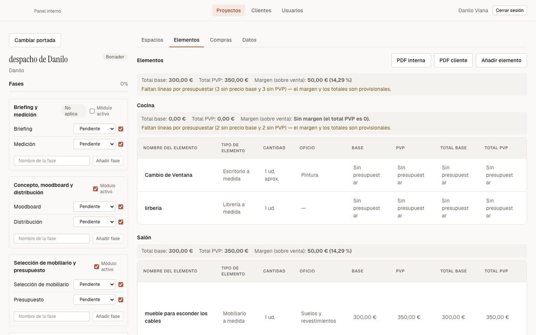Switch to the Espacios tab
This screenshot has width=536, height=335.
pyautogui.click(x=152, y=40)
